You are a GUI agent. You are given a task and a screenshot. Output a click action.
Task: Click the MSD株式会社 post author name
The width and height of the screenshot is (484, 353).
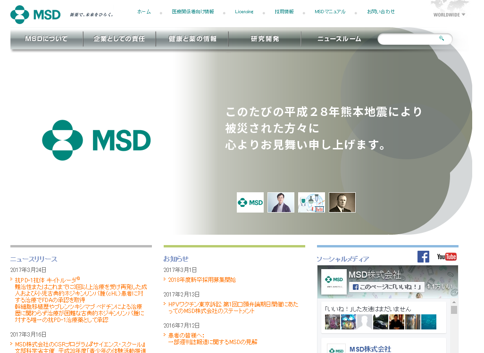(370, 349)
